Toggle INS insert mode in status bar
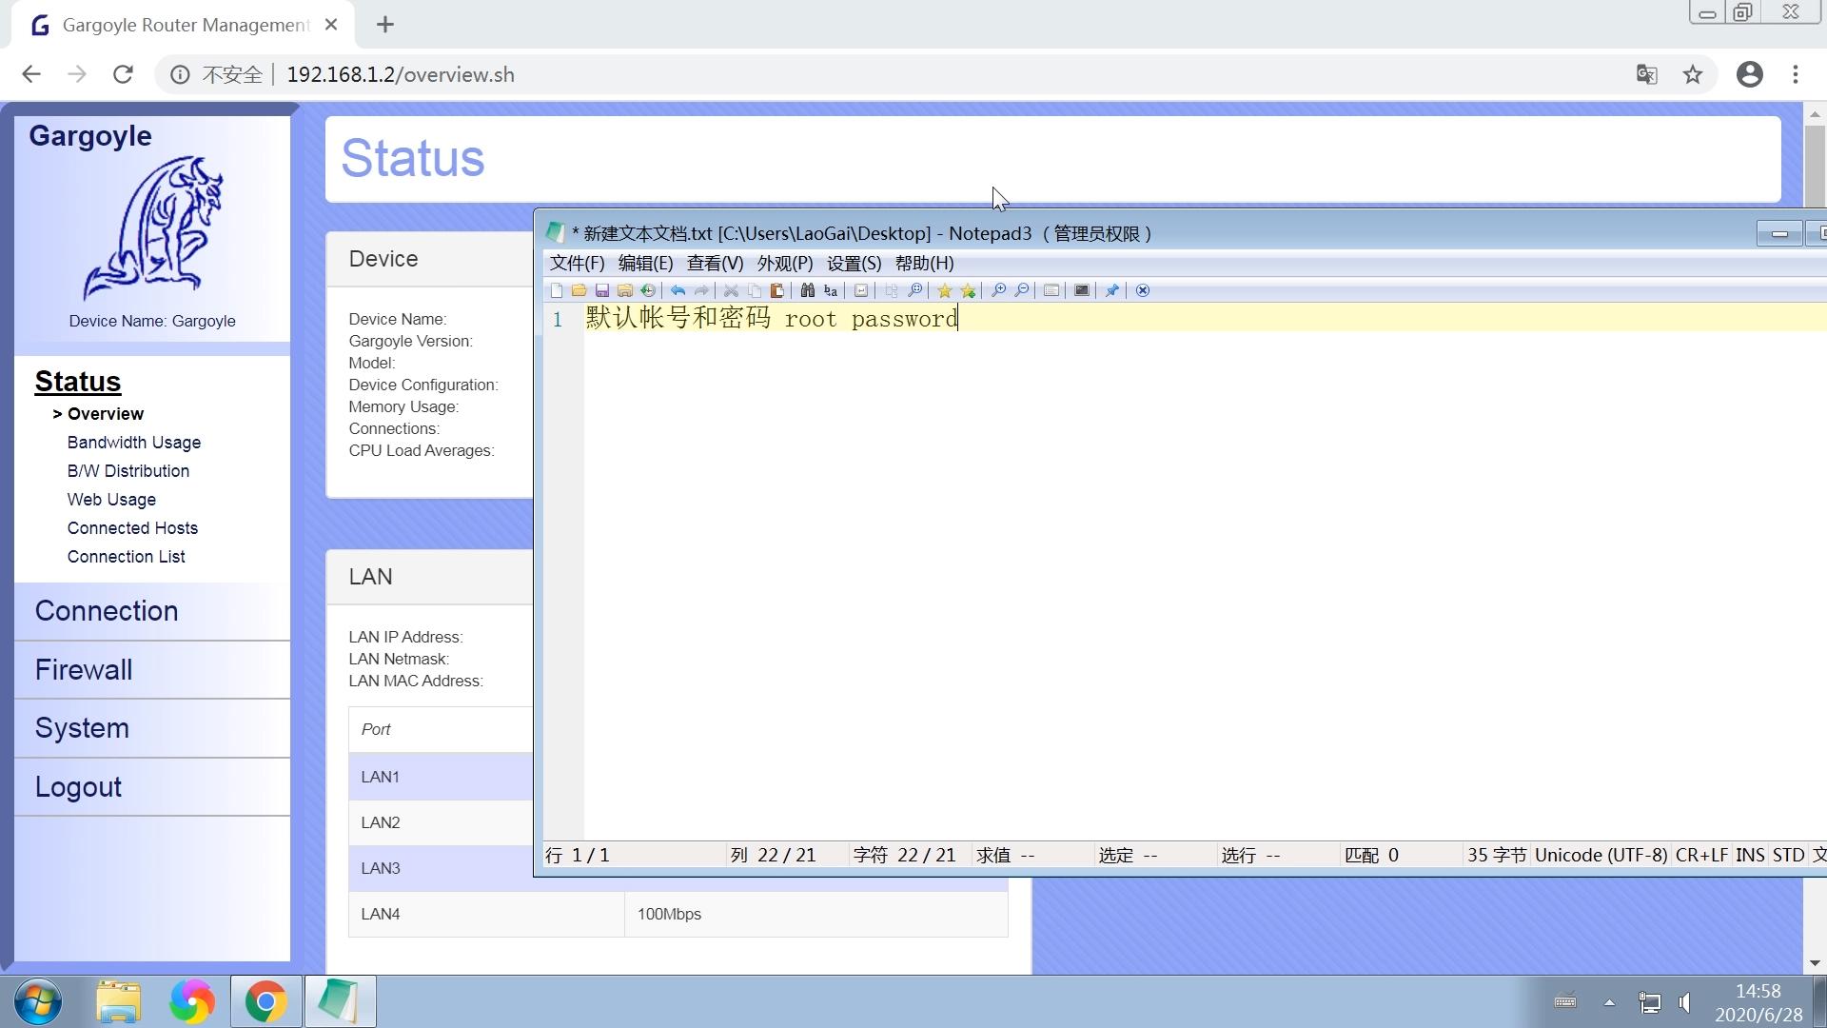Viewport: 1827px width, 1028px height. pyautogui.click(x=1749, y=855)
